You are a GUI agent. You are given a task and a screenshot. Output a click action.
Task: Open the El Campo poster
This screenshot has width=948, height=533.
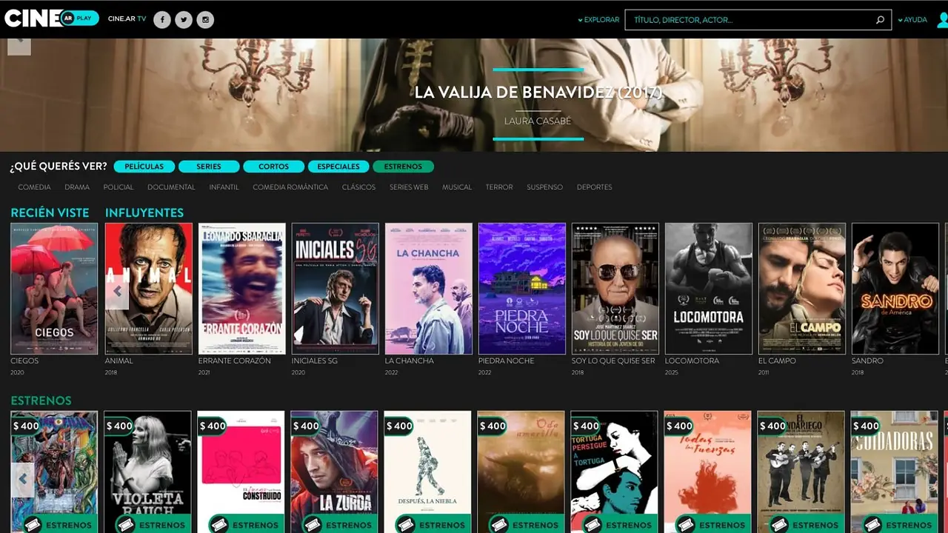pos(802,289)
